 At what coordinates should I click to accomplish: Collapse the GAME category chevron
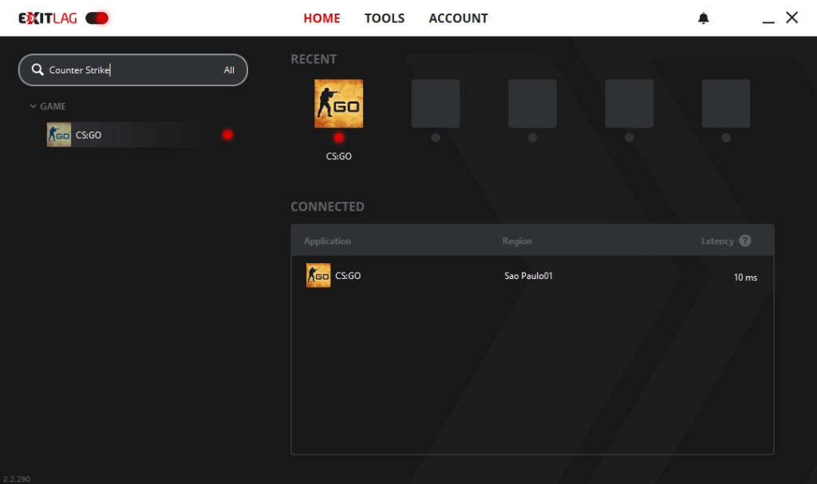coord(33,106)
